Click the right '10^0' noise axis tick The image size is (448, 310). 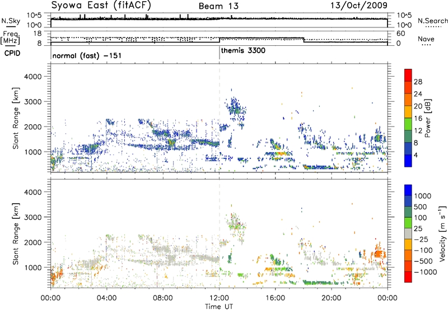[404, 25]
